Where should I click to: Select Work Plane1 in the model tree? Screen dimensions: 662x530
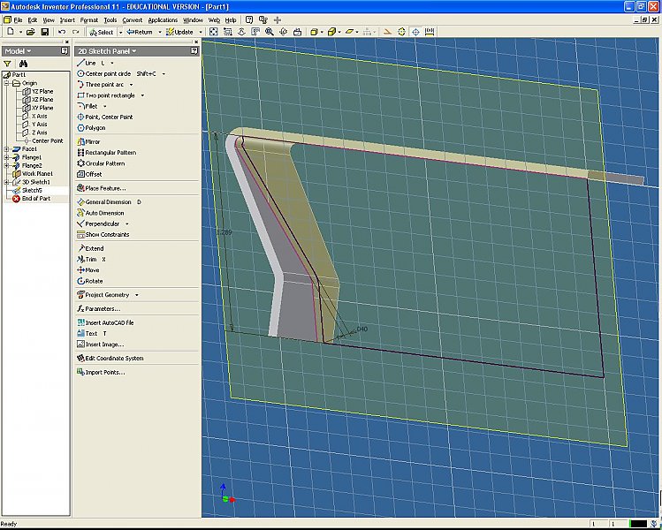click(x=38, y=174)
